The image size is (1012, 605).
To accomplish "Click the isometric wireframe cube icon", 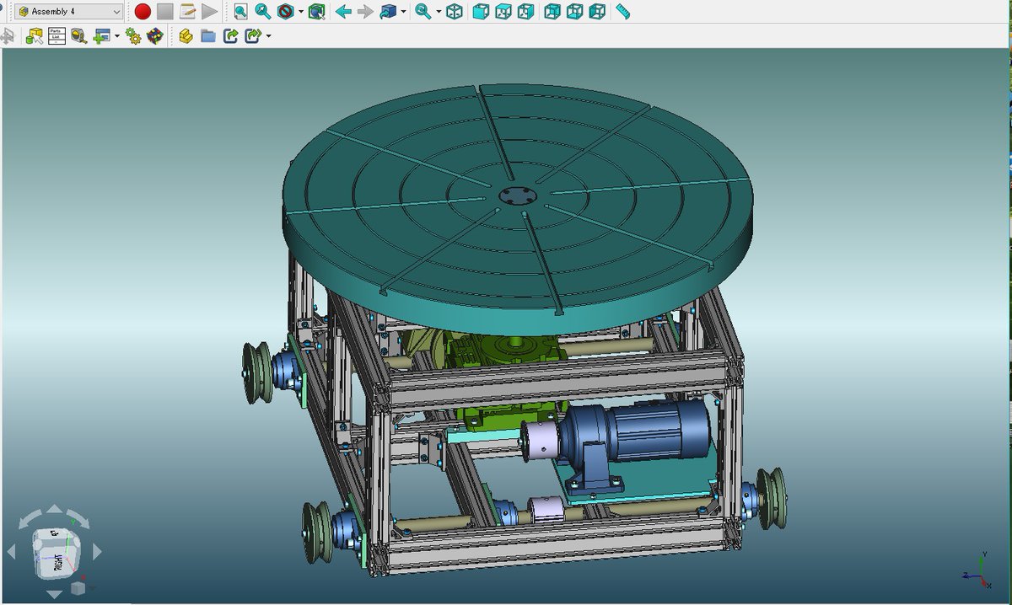I will (x=455, y=12).
